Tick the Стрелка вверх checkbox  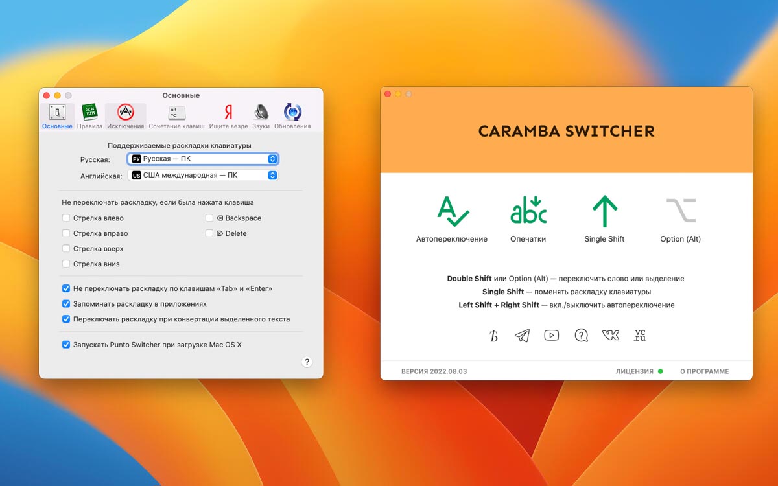point(66,249)
